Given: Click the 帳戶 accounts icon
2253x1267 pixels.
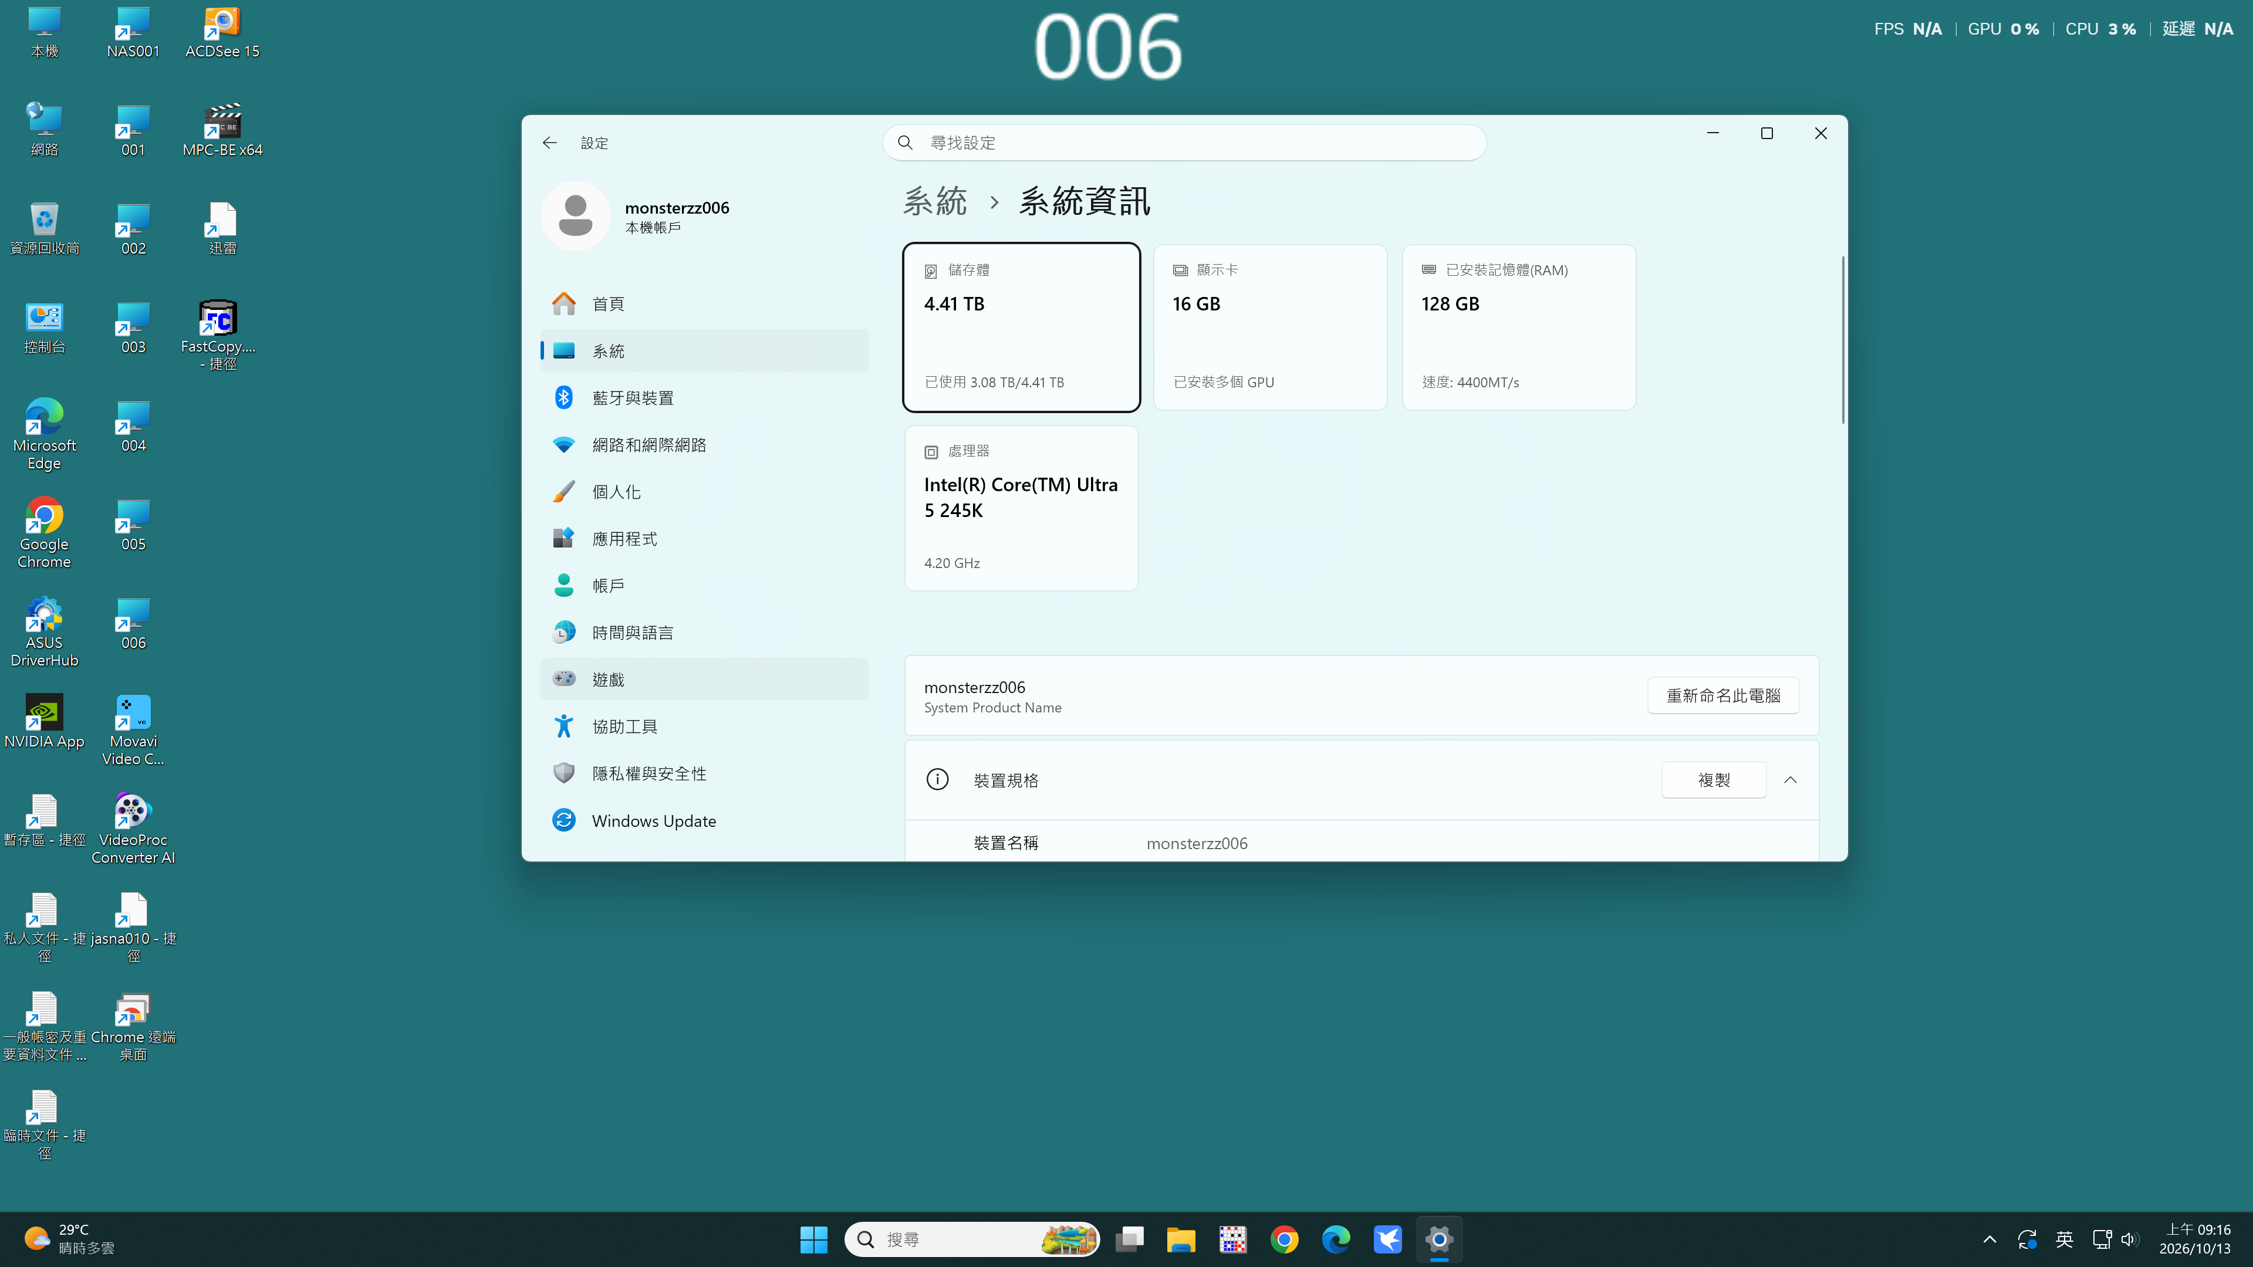Looking at the screenshot, I should (563, 585).
